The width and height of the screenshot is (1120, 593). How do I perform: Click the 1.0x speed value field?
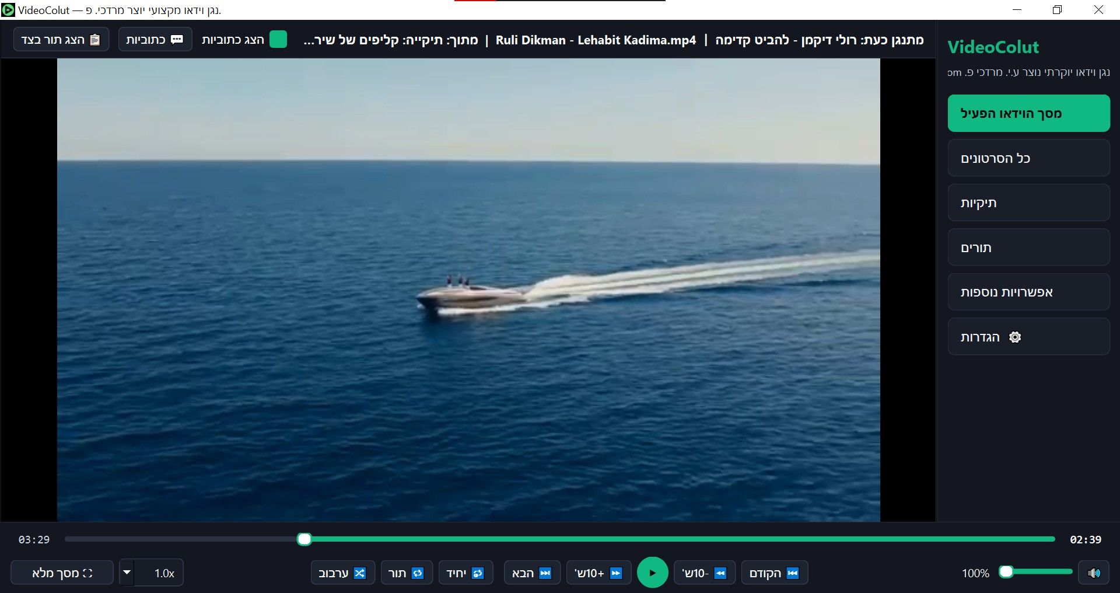click(159, 573)
